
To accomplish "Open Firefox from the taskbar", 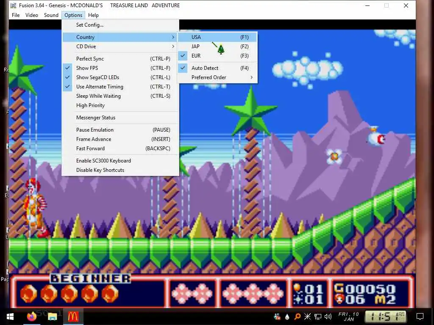I will click(x=31, y=317).
